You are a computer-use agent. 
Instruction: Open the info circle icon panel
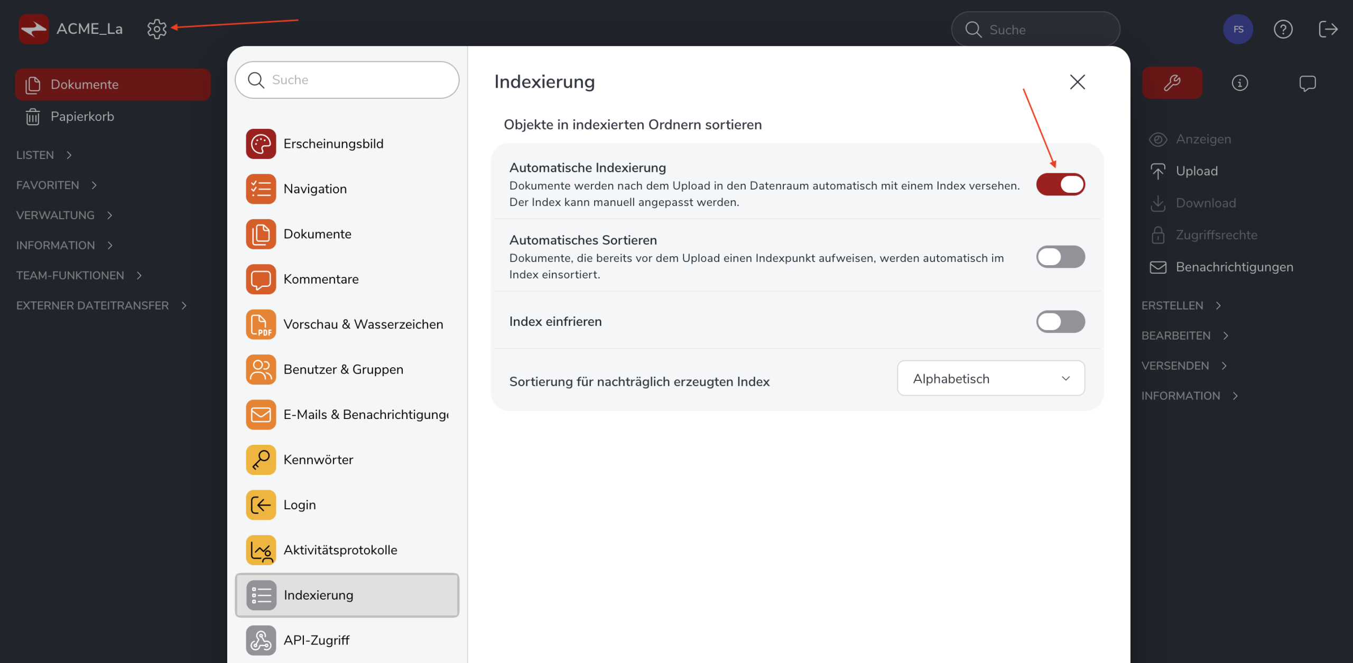click(x=1239, y=83)
